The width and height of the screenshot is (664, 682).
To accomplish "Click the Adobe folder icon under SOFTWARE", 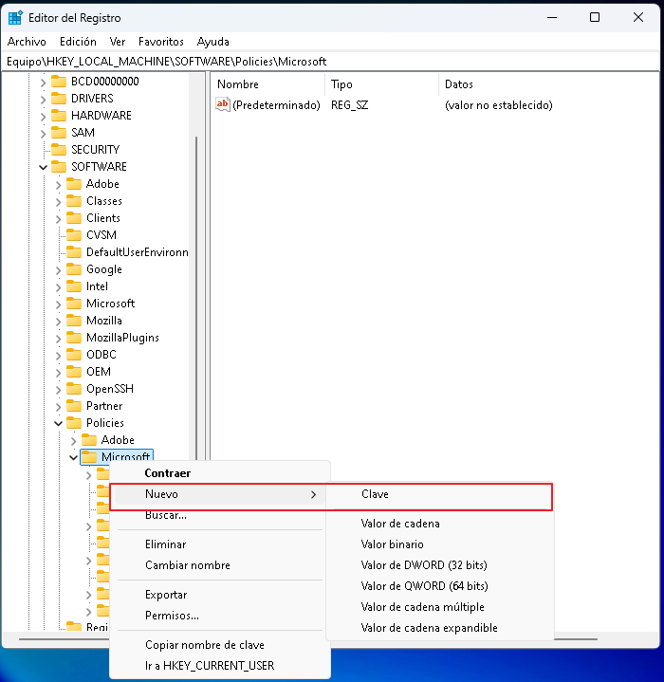I will point(74,184).
